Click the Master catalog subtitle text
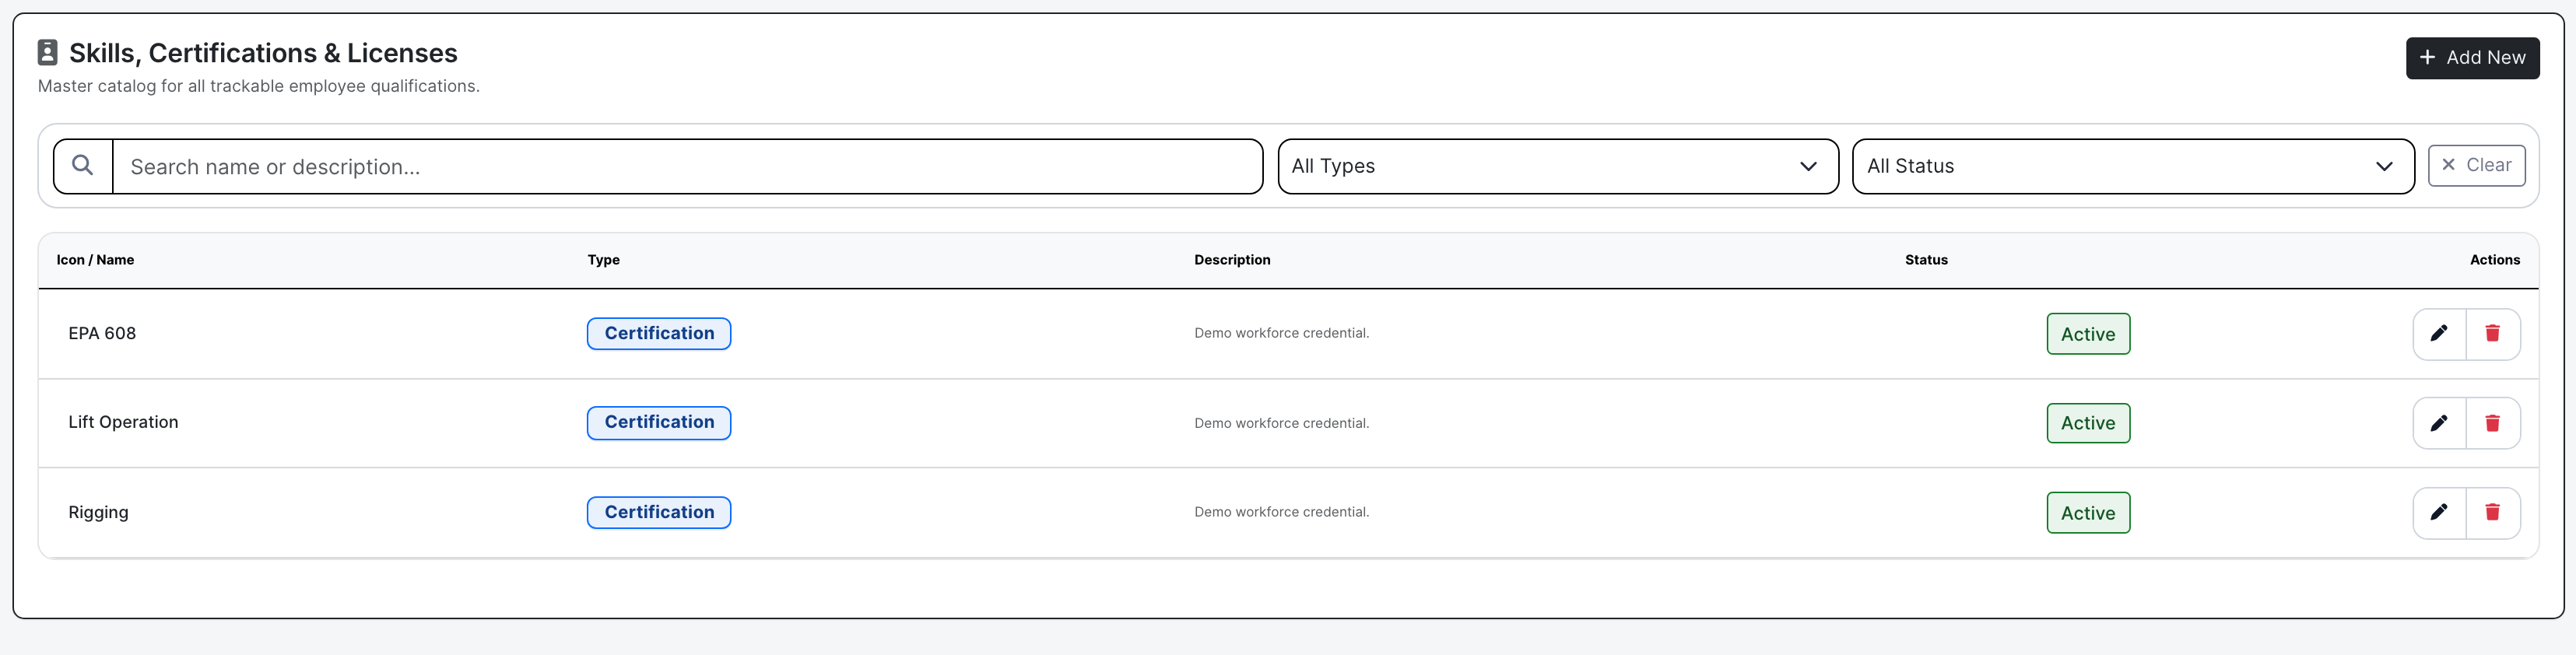 258,86
